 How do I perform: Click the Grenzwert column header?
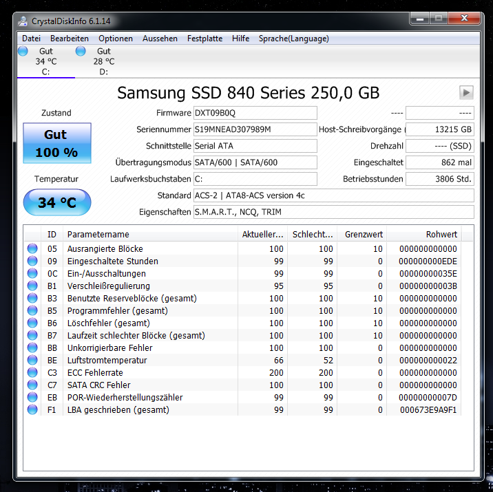click(362, 235)
